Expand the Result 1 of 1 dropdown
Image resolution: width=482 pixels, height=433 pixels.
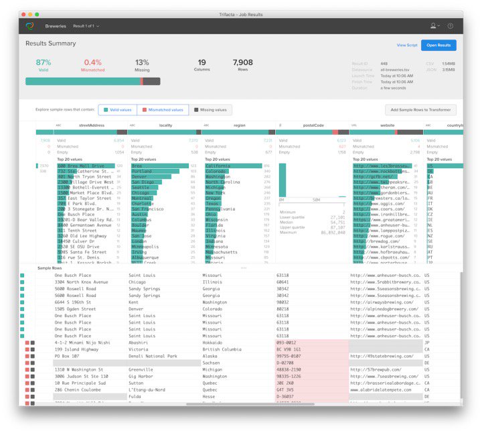[86, 26]
